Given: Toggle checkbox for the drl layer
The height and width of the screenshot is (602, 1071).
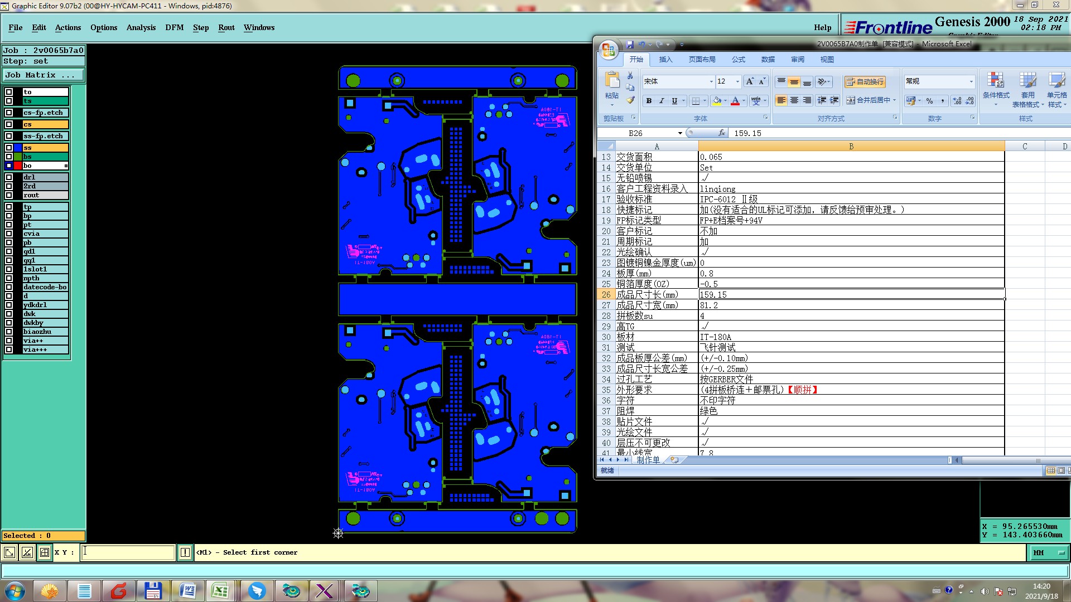Looking at the screenshot, I should click(x=9, y=177).
